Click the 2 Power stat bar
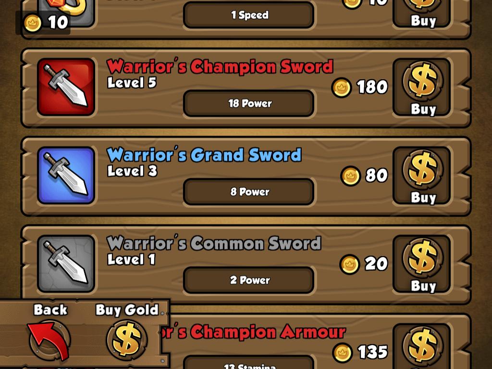The width and height of the screenshot is (492, 369). pyautogui.click(x=248, y=281)
